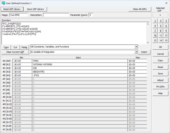The height and width of the screenshot is (133, 170).
Task: Select UDF number 11
Action: (161, 35)
